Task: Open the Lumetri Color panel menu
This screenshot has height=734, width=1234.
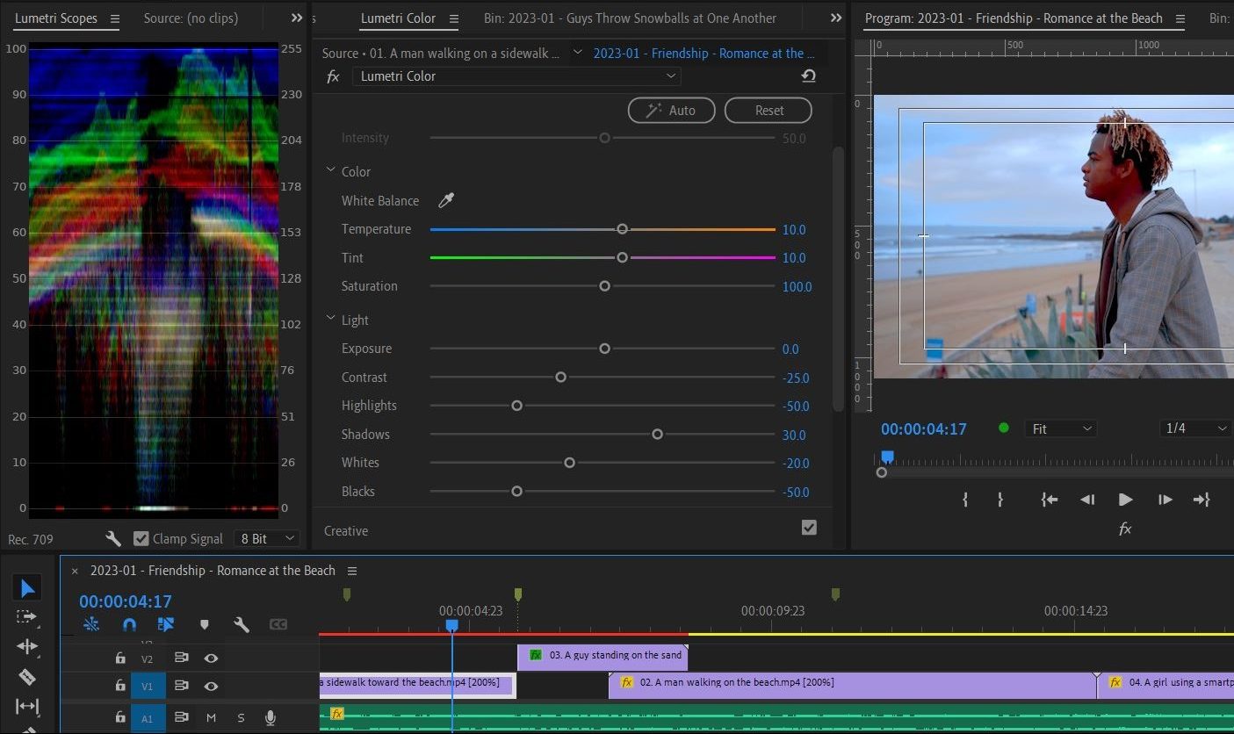Action: click(x=453, y=18)
